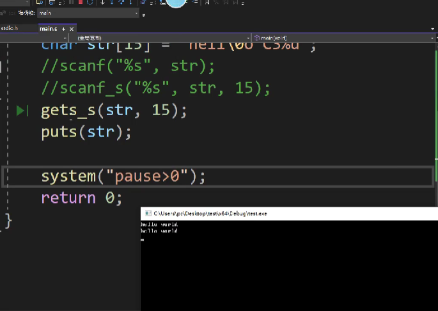
Task: Open the main(void) member dropdown
Action: point(343,38)
